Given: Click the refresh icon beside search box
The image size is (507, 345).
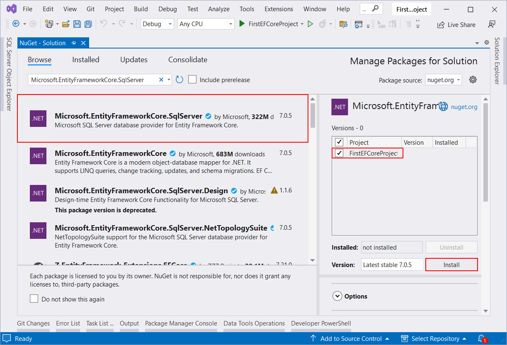Looking at the screenshot, I should click(x=179, y=80).
